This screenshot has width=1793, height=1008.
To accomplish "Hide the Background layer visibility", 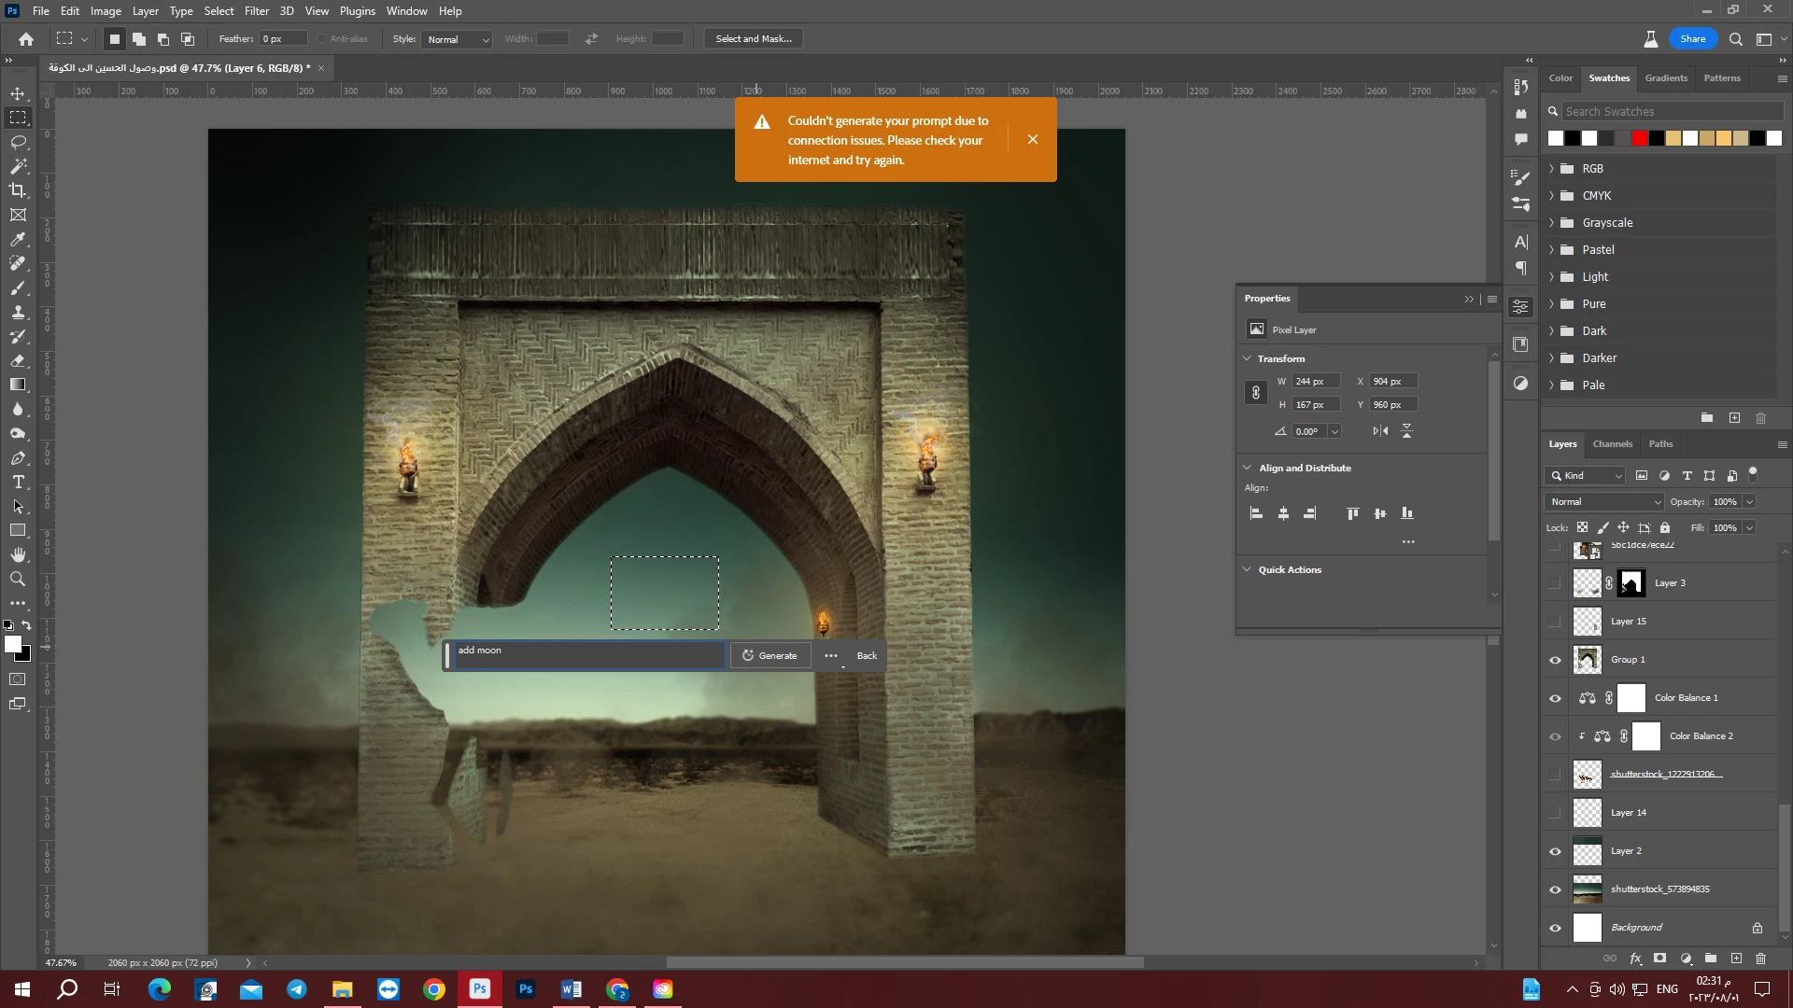I will coord(1555,928).
